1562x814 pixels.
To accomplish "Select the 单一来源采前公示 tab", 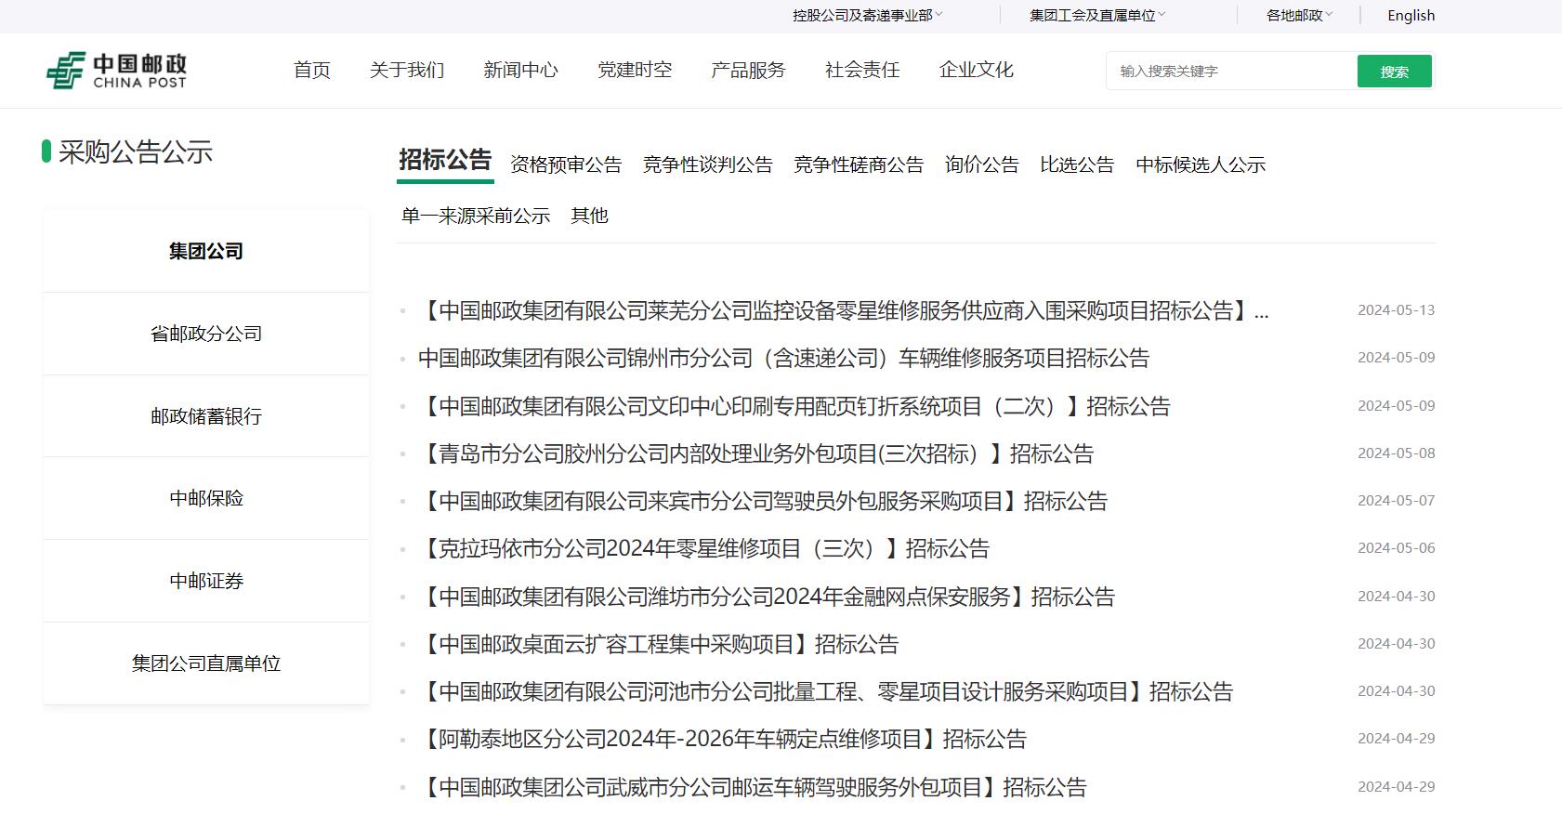I will 476,216.
